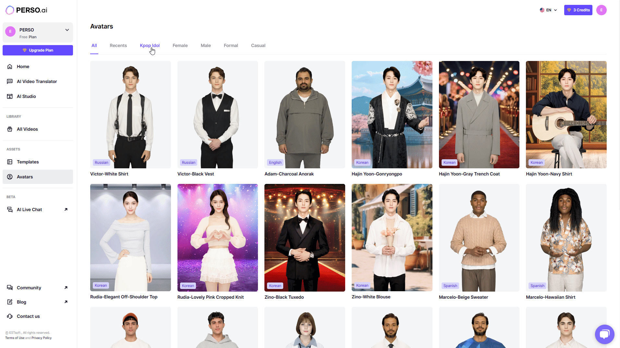Click the PERSO.ai logo

tap(26, 10)
